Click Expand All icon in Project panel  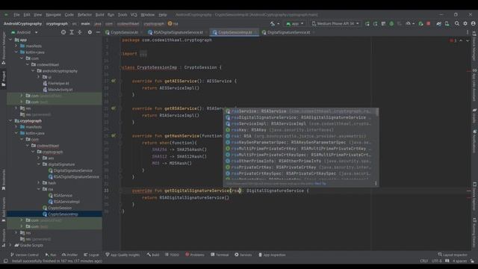(72, 32)
